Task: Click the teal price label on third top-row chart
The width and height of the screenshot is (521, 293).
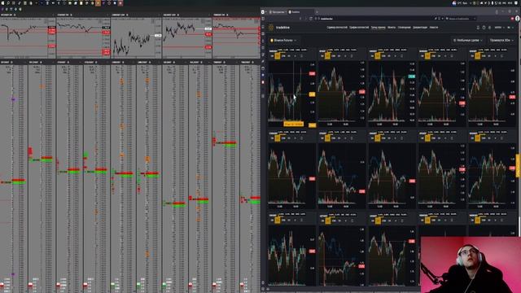Action: (x=412, y=77)
